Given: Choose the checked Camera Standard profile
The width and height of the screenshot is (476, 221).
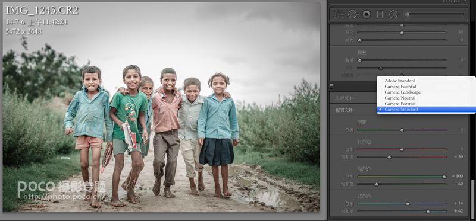Looking at the screenshot, I should 426,110.
